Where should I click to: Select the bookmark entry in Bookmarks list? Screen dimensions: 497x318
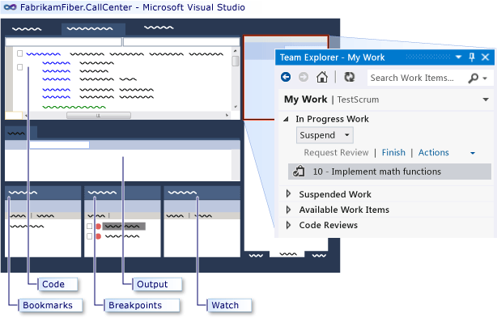tap(27, 226)
